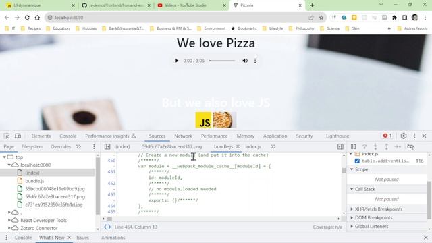Bookmark this page with the star

pyautogui.click(x=321, y=18)
